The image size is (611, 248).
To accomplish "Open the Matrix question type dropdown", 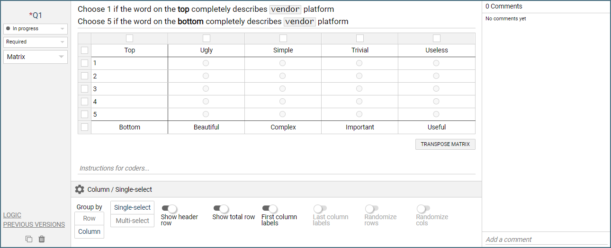I will 36,57.
